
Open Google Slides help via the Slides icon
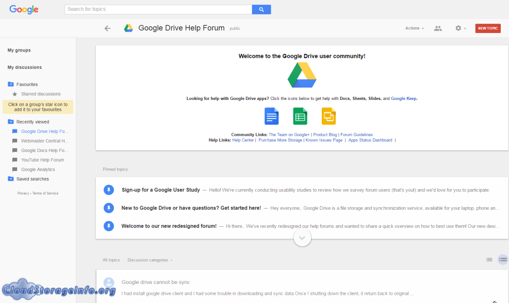click(329, 116)
